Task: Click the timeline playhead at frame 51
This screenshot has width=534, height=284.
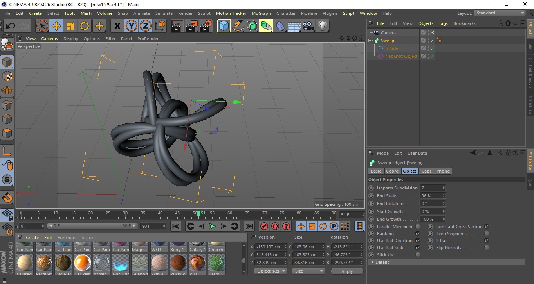Action: [x=199, y=213]
